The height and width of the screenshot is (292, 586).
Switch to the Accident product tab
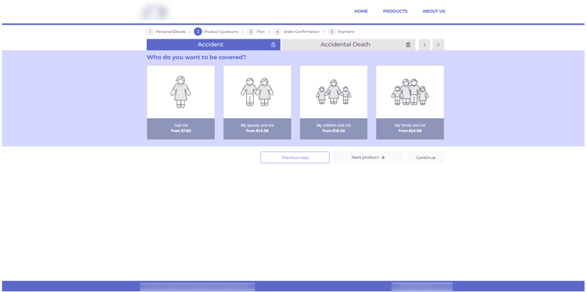[210, 45]
